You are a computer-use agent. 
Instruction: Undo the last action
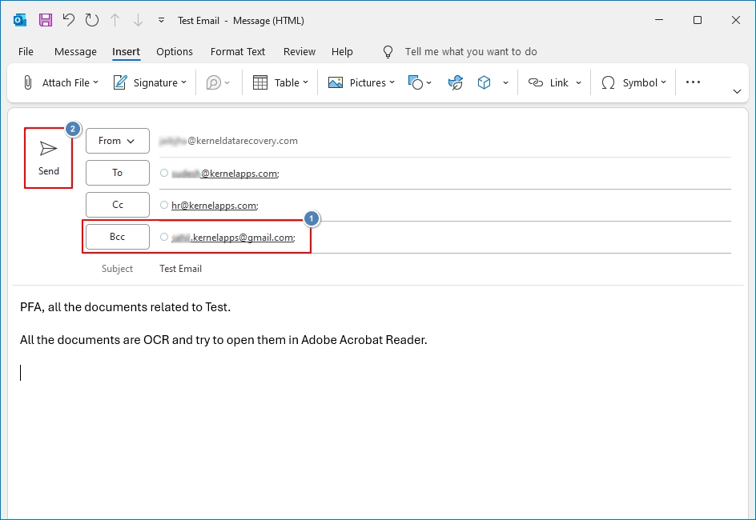68,20
